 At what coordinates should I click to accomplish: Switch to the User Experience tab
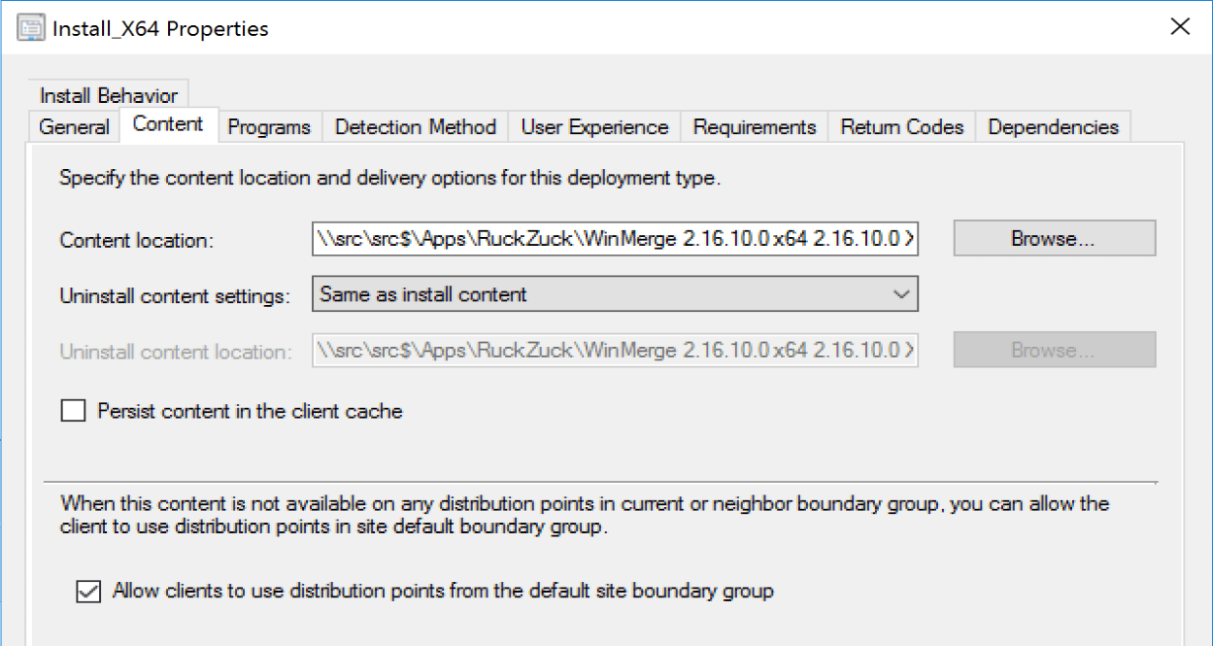point(594,127)
